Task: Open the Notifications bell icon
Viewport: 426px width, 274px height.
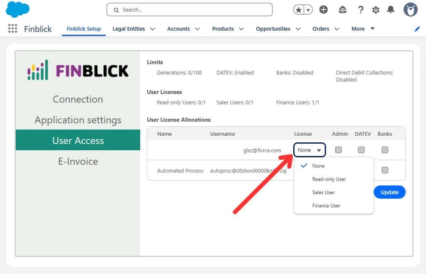Action: [391, 10]
